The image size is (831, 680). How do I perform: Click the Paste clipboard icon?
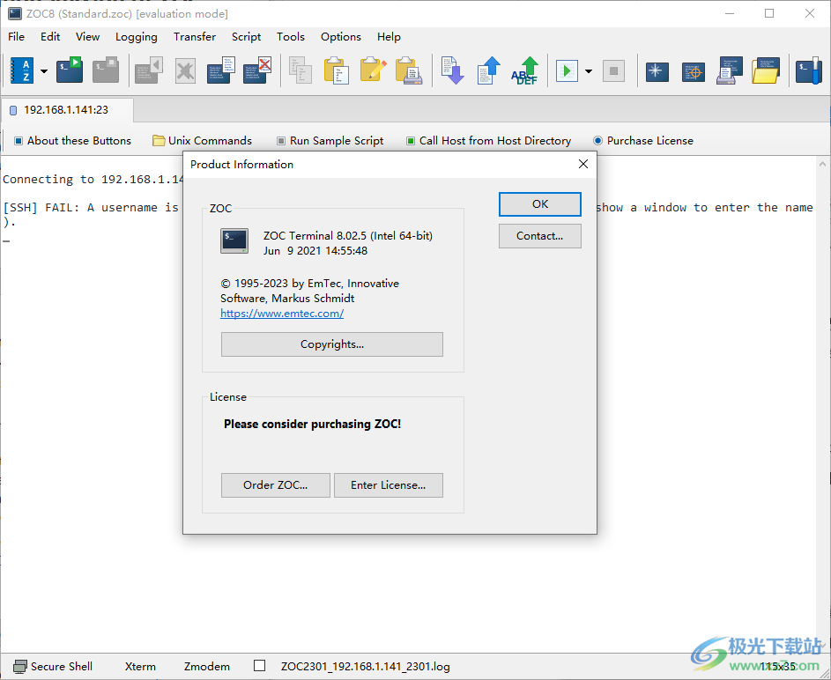(337, 70)
